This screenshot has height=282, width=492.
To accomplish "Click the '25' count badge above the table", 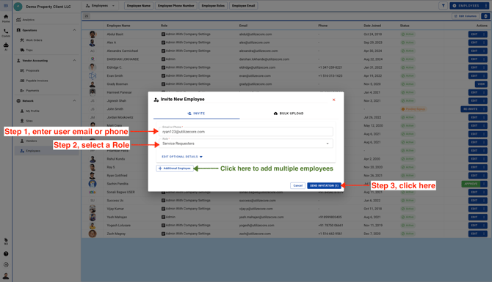I will pyautogui.click(x=87, y=16).
